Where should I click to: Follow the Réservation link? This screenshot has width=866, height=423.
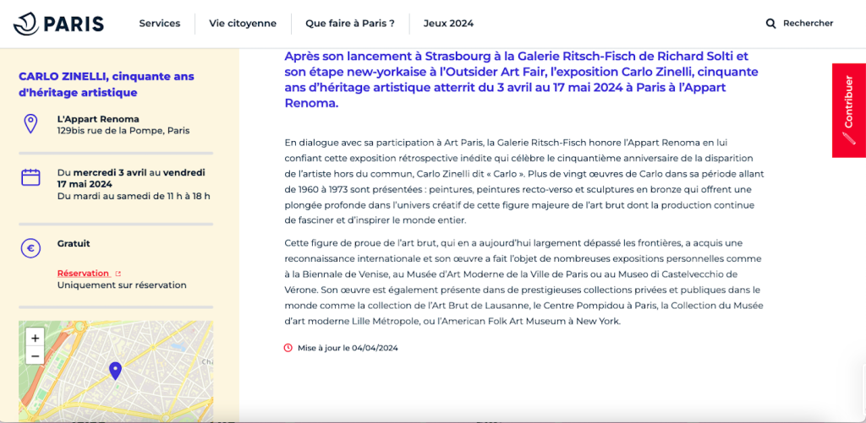tap(84, 274)
